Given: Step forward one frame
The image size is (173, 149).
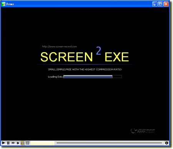Looking at the screenshot, I should point(18,143).
